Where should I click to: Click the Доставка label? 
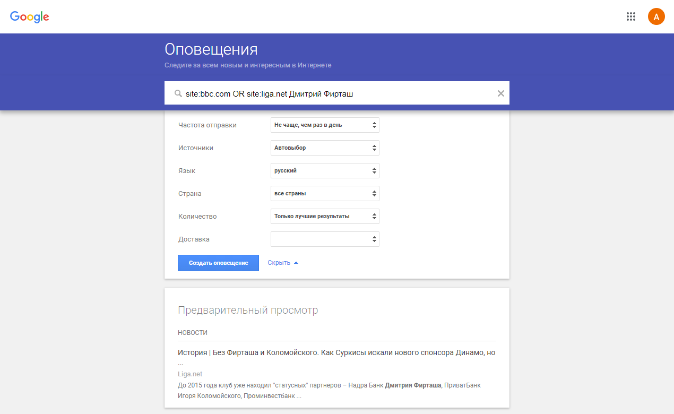(x=194, y=239)
